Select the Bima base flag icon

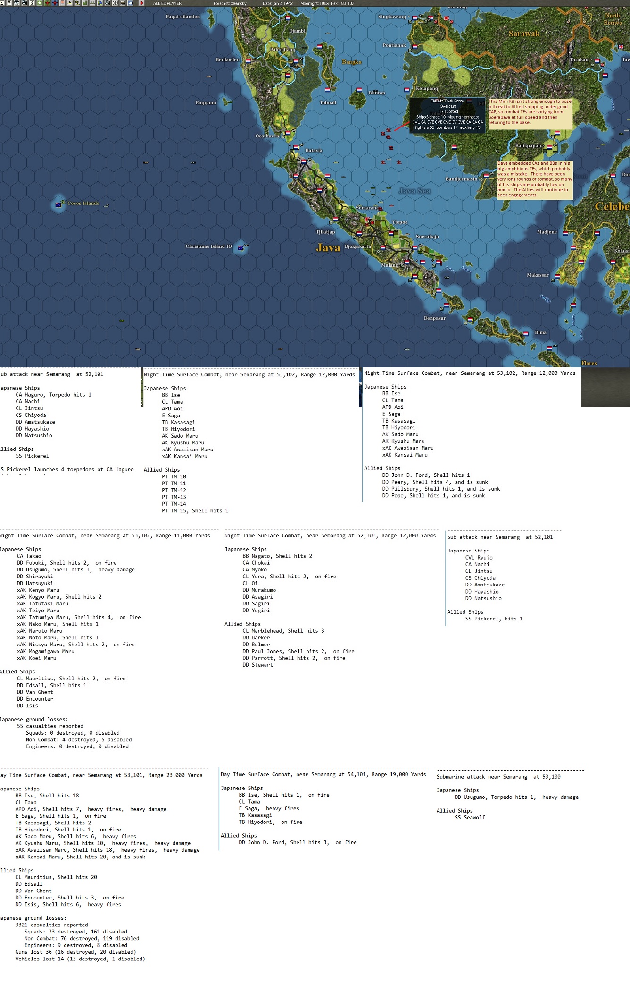pos(526,334)
